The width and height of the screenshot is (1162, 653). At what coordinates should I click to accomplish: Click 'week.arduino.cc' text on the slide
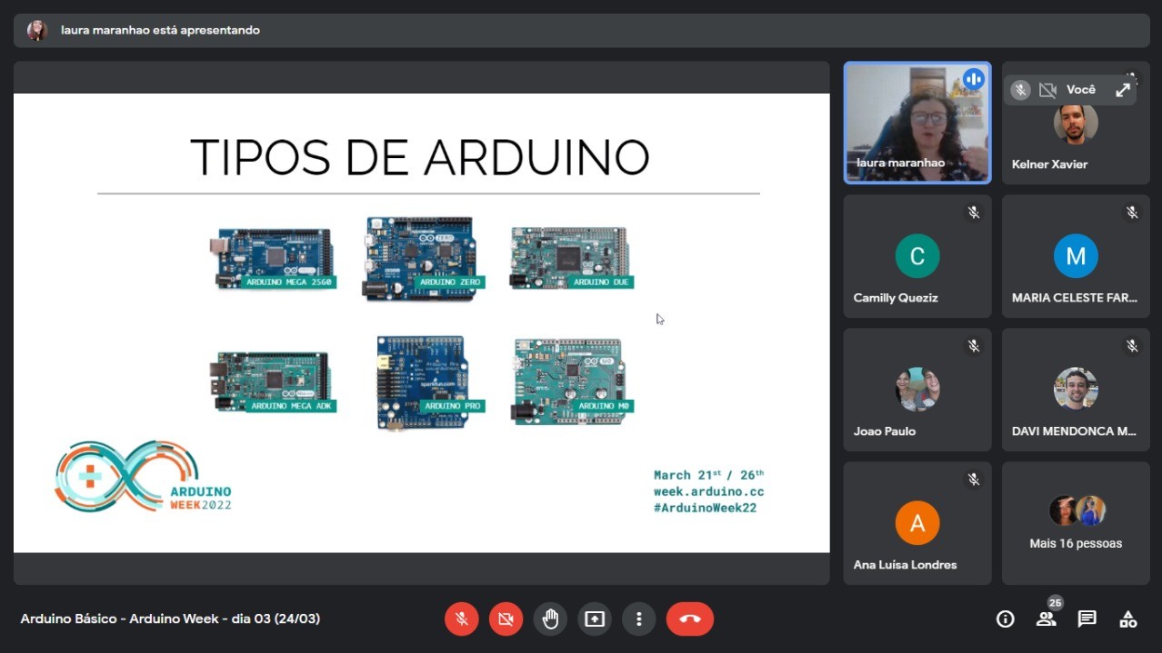(x=709, y=491)
